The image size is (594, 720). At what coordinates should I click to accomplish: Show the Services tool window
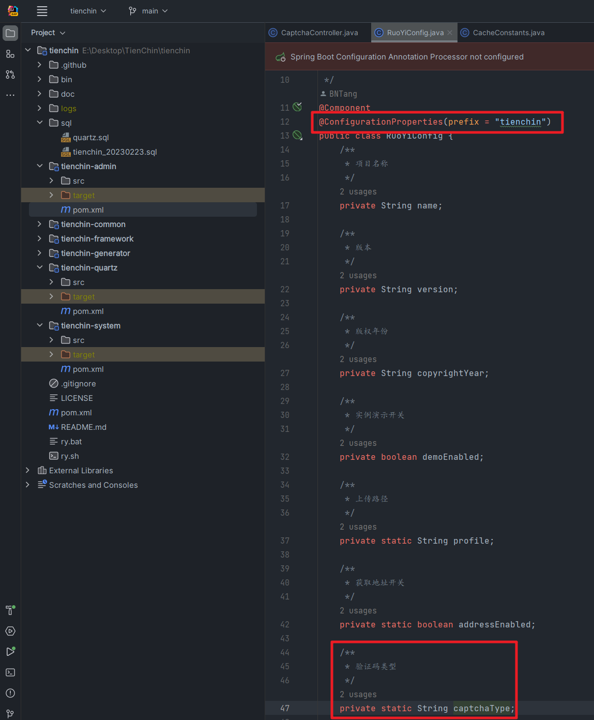pyautogui.click(x=10, y=631)
